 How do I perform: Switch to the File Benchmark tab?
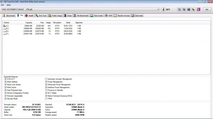(x=81, y=16)
